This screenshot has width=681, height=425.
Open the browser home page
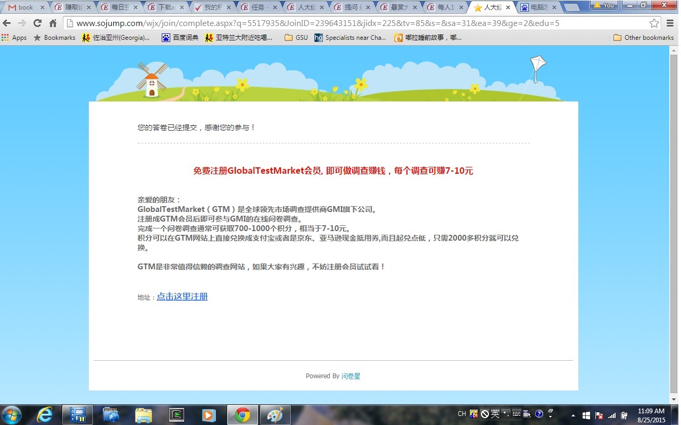click(53, 23)
